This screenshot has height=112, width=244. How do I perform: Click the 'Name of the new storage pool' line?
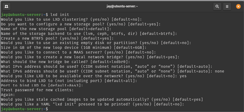coord(56,29)
